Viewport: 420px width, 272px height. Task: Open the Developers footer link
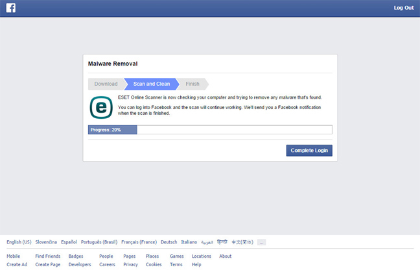(80, 264)
